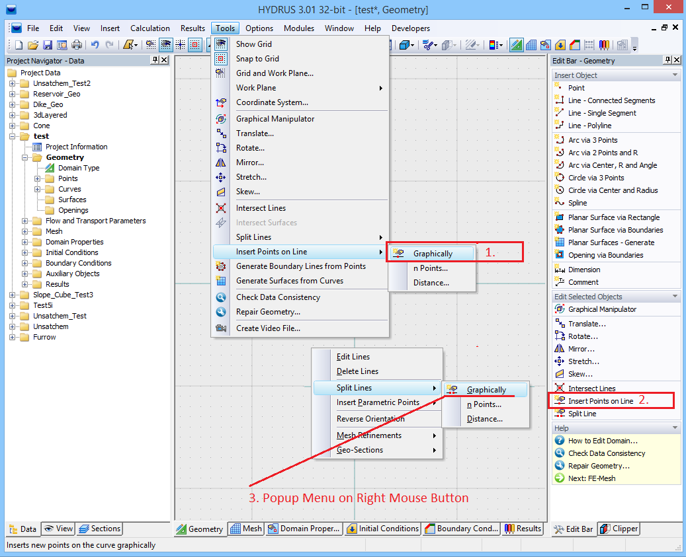Choose Distance... under Insert Points on Line
Image resolution: width=686 pixels, height=557 pixels.
(431, 283)
